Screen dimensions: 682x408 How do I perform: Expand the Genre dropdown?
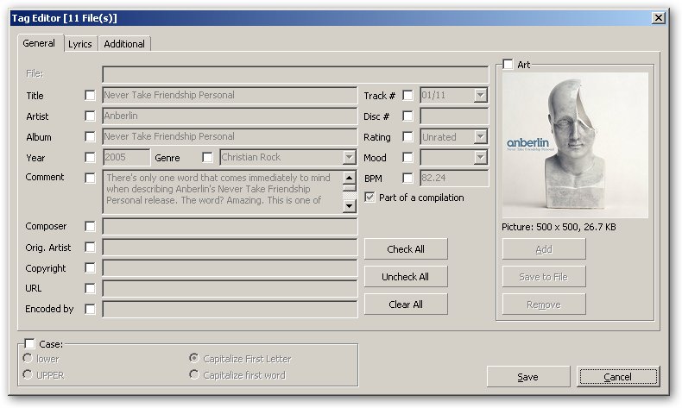(349, 158)
